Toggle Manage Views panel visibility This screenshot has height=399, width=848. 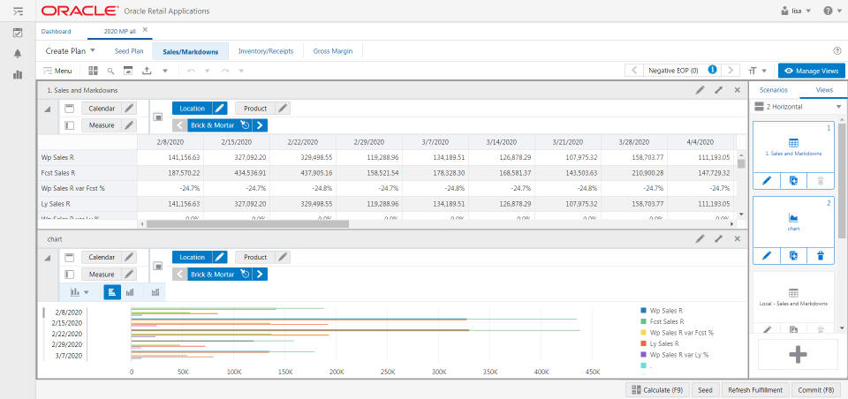[x=811, y=71]
